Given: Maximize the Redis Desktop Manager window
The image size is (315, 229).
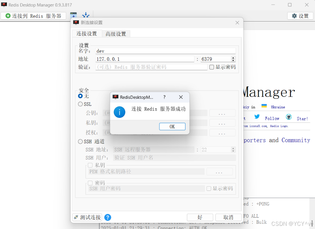Looking at the screenshot, I should click(x=290, y=5).
